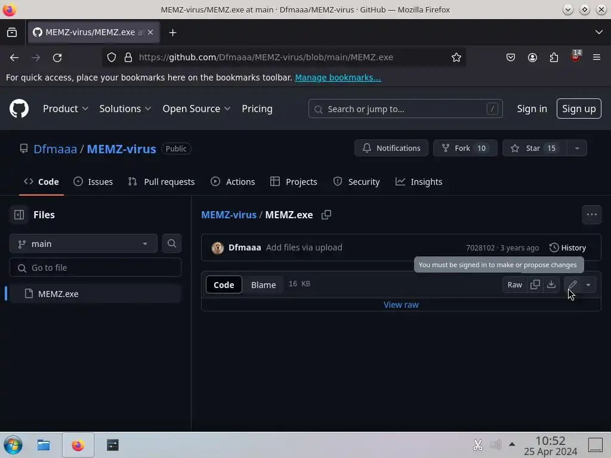The width and height of the screenshot is (611, 458).
Task: Launch the file manager from taskbar
Action: [x=44, y=445]
